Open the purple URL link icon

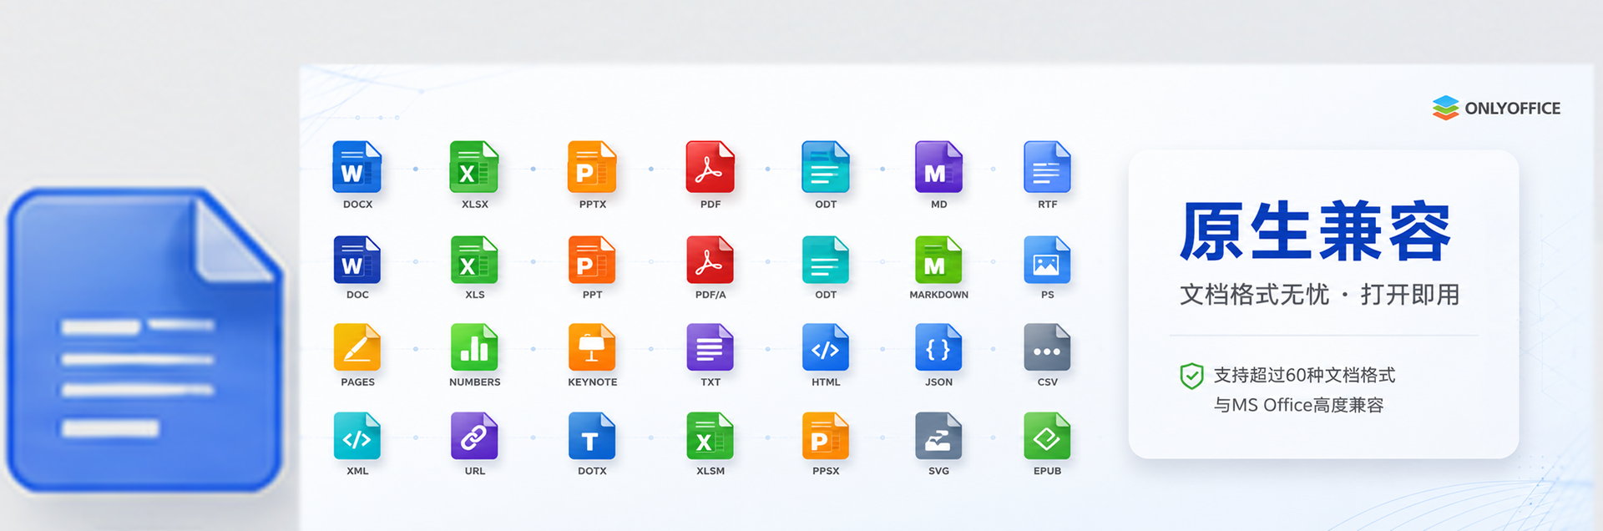[x=474, y=436]
